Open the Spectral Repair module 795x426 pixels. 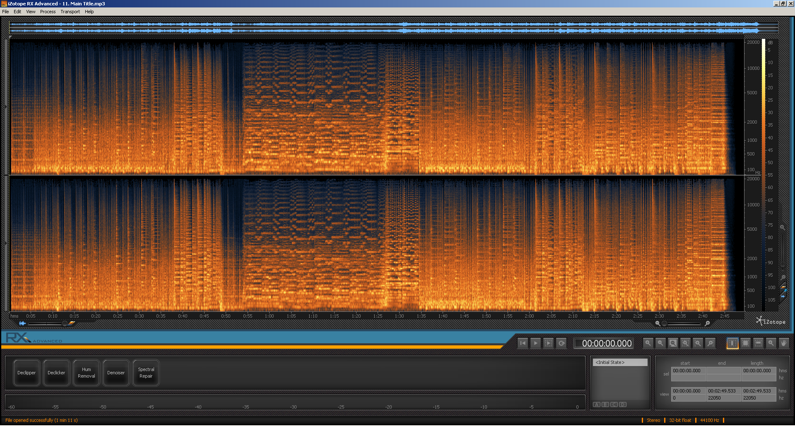click(146, 373)
